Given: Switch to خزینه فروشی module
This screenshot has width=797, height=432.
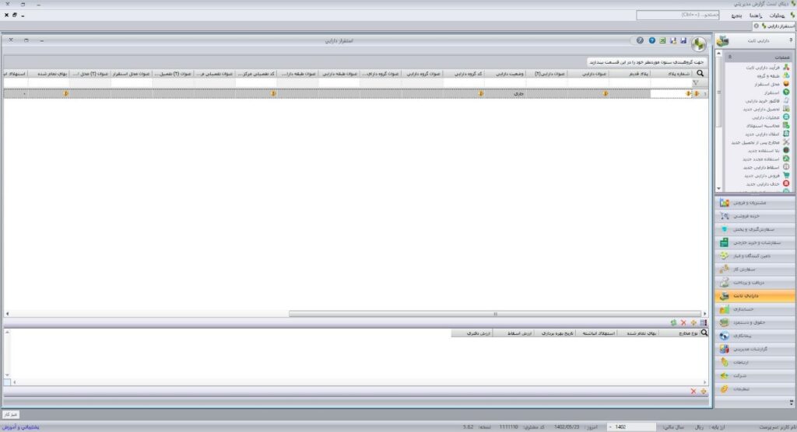Looking at the screenshot, I should tap(755, 216).
